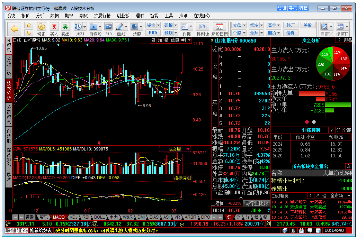This screenshot has width=357, height=238.
Task: Open the 扩展行情 menu
Action: click(102, 16)
